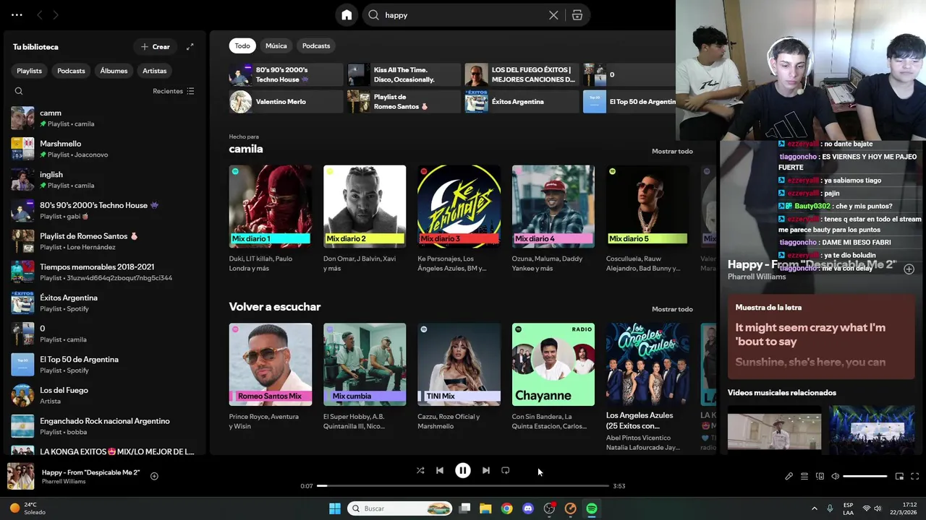Open the Éxitos Argentina shortcut tile
The width and height of the screenshot is (926, 520).
tap(522, 102)
